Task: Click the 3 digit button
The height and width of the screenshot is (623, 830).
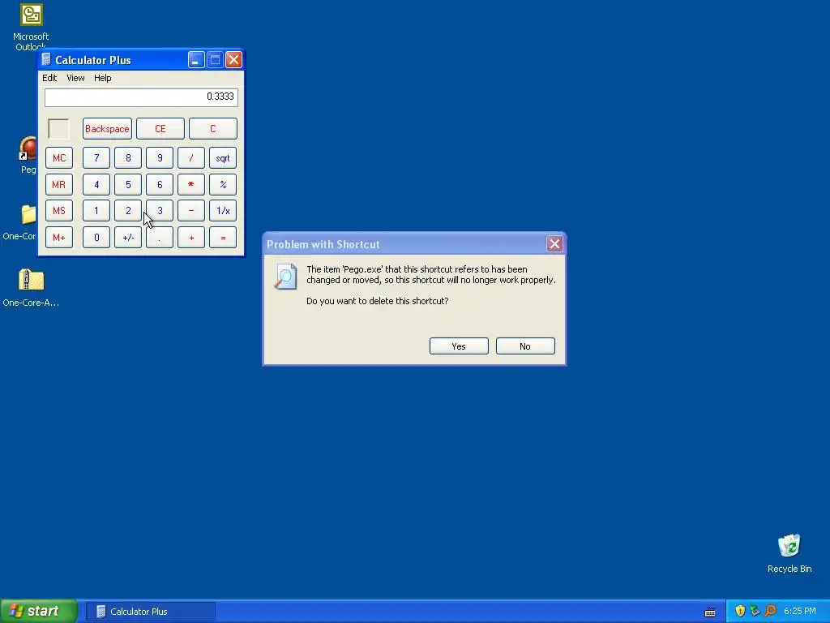Action: [x=160, y=211]
